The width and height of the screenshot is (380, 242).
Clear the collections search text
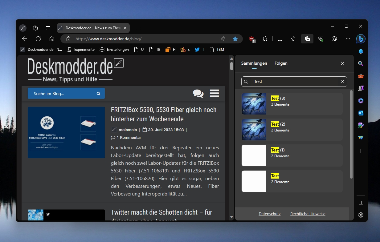[x=342, y=82]
